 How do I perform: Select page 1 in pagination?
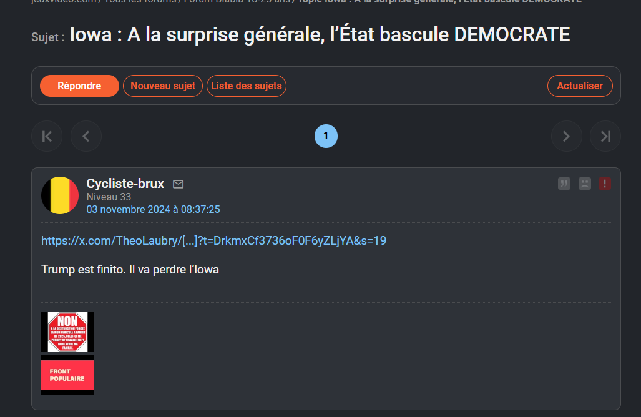tap(326, 136)
